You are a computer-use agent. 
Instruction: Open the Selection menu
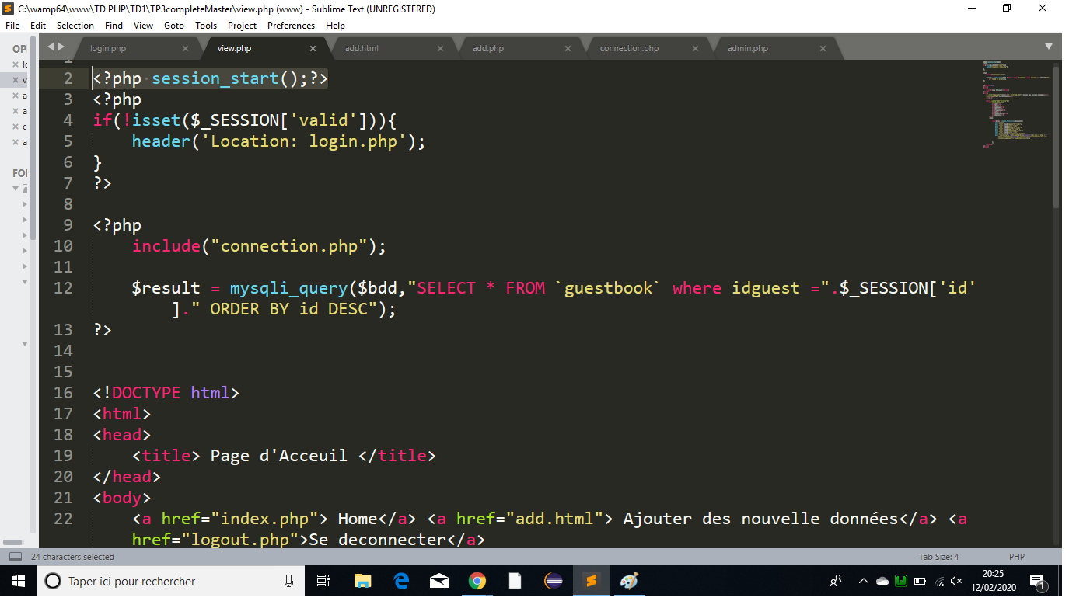click(75, 26)
